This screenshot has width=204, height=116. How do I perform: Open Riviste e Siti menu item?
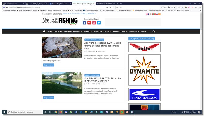click(134, 31)
